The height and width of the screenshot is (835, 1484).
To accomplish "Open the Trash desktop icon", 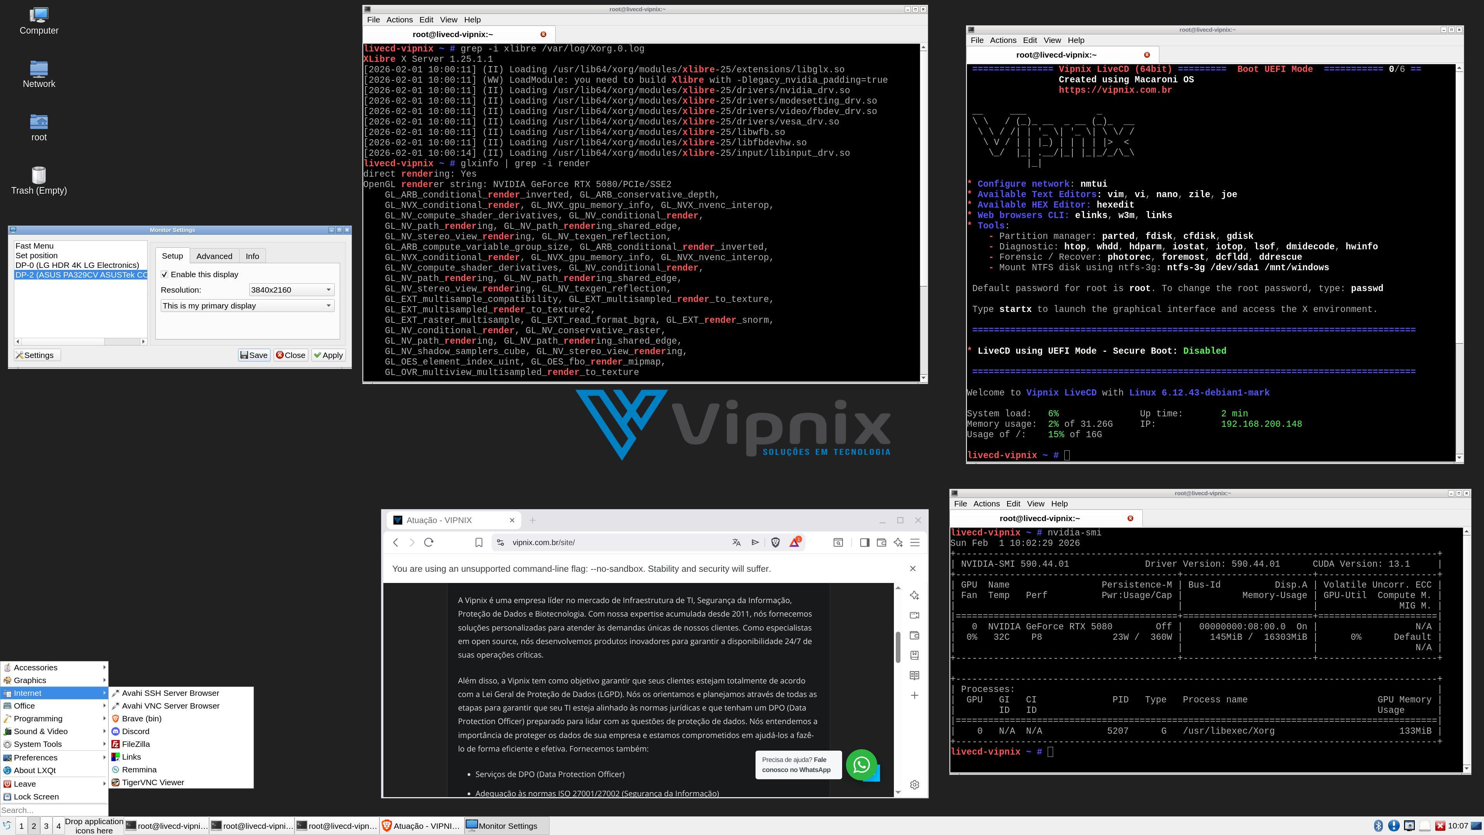I will 39,181.
